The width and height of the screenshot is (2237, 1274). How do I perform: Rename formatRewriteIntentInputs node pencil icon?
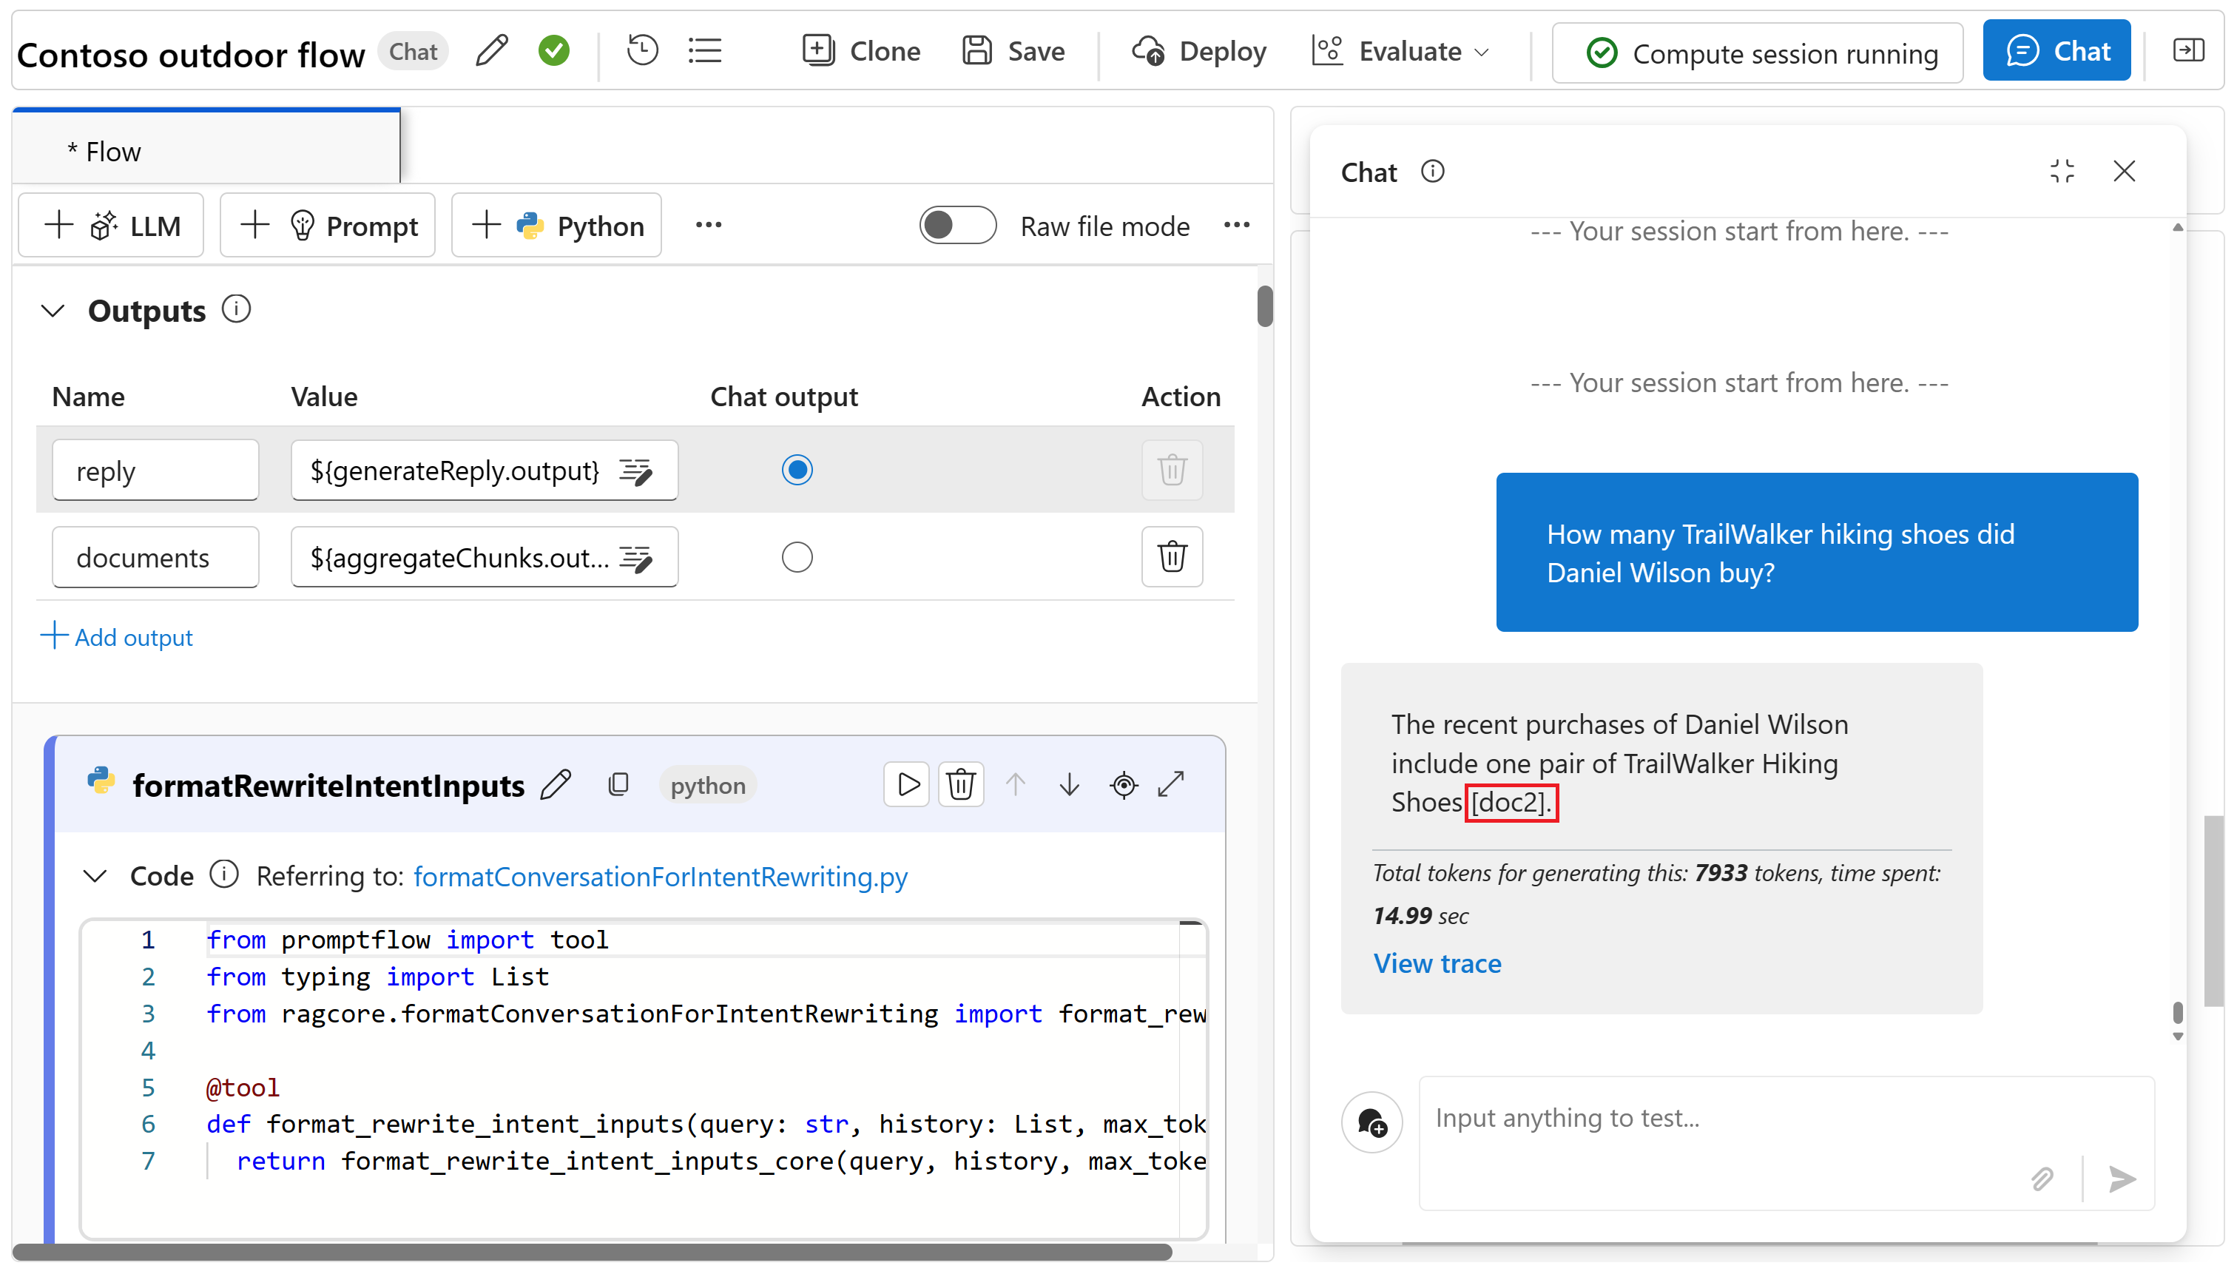[x=556, y=785]
